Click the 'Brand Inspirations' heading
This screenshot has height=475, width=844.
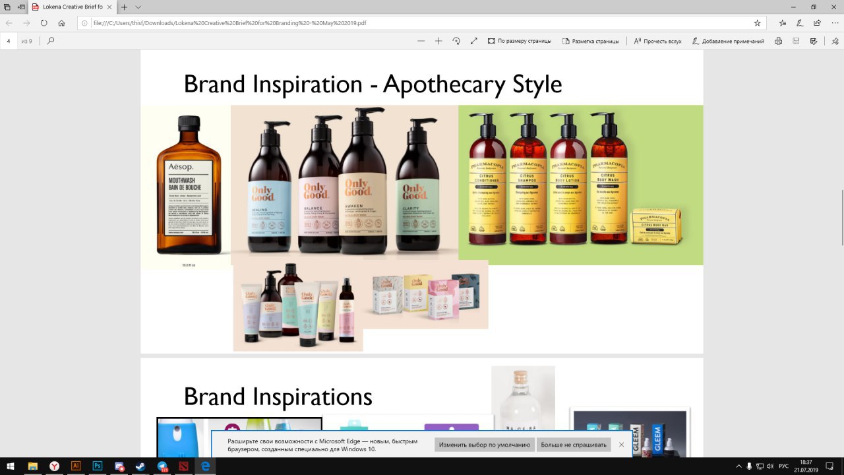278,396
